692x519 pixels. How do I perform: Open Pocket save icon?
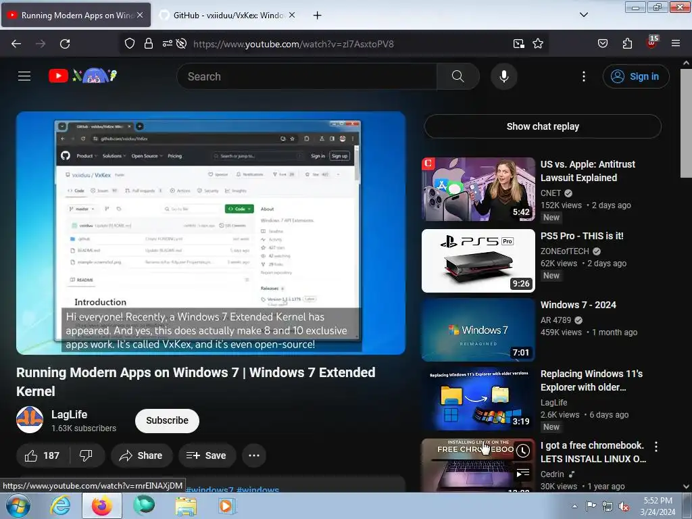[x=603, y=44]
